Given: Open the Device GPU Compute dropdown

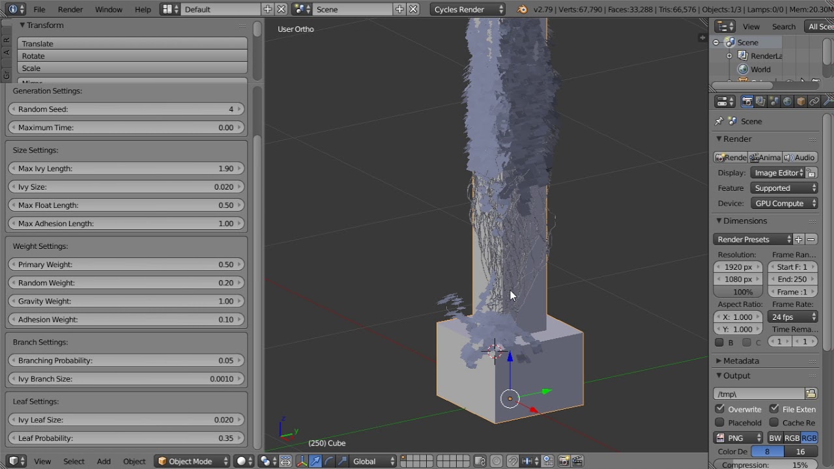Looking at the screenshot, I should [784, 204].
